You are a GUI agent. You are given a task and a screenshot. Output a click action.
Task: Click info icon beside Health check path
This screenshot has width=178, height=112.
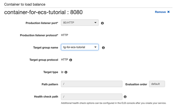125,97
